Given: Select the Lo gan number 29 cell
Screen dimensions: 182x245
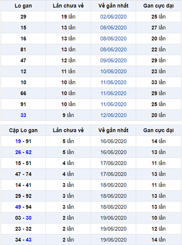Looking at the screenshot, I should (23, 17).
